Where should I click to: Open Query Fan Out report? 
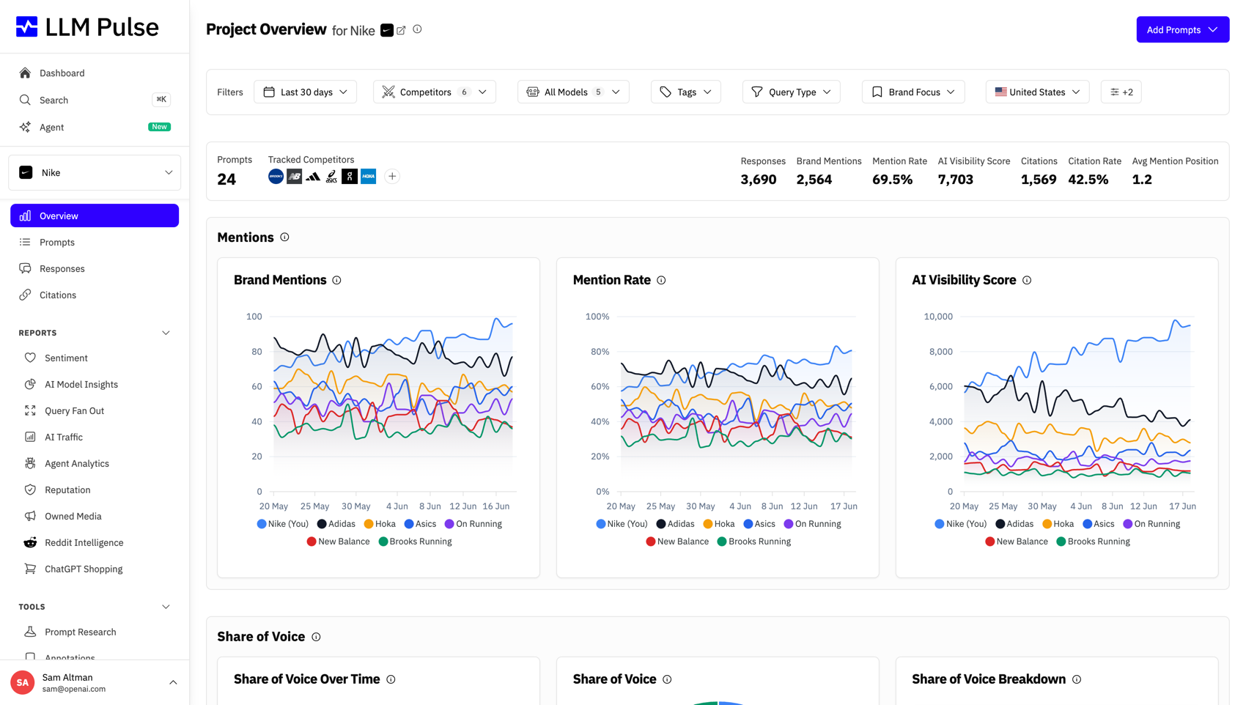[95, 410]
